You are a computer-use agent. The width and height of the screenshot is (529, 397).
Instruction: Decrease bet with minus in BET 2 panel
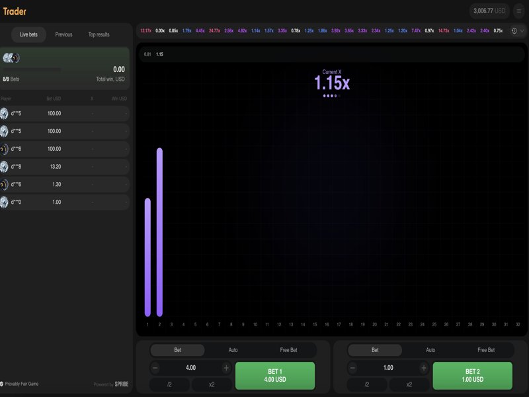(x=352, y=368)
